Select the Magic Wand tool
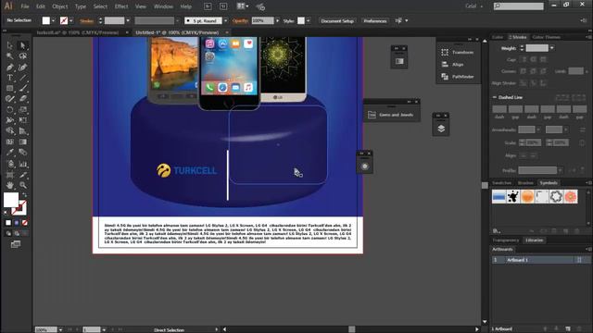 coord(10,56)
